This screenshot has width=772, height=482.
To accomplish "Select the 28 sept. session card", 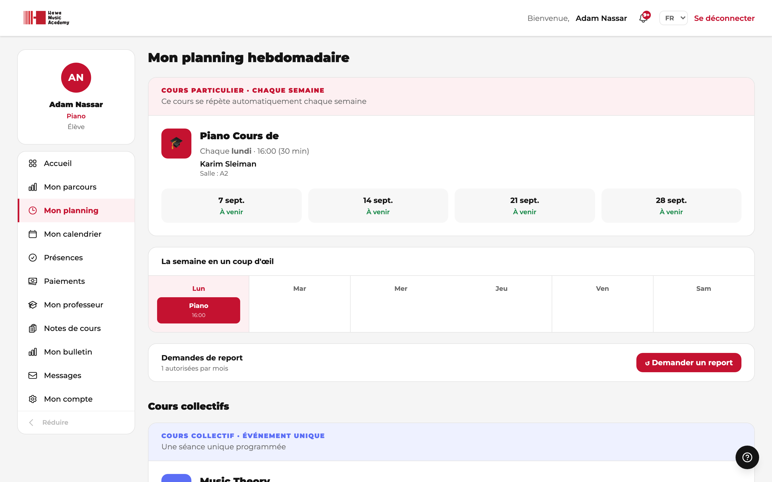I will click(x=671, y=206).
